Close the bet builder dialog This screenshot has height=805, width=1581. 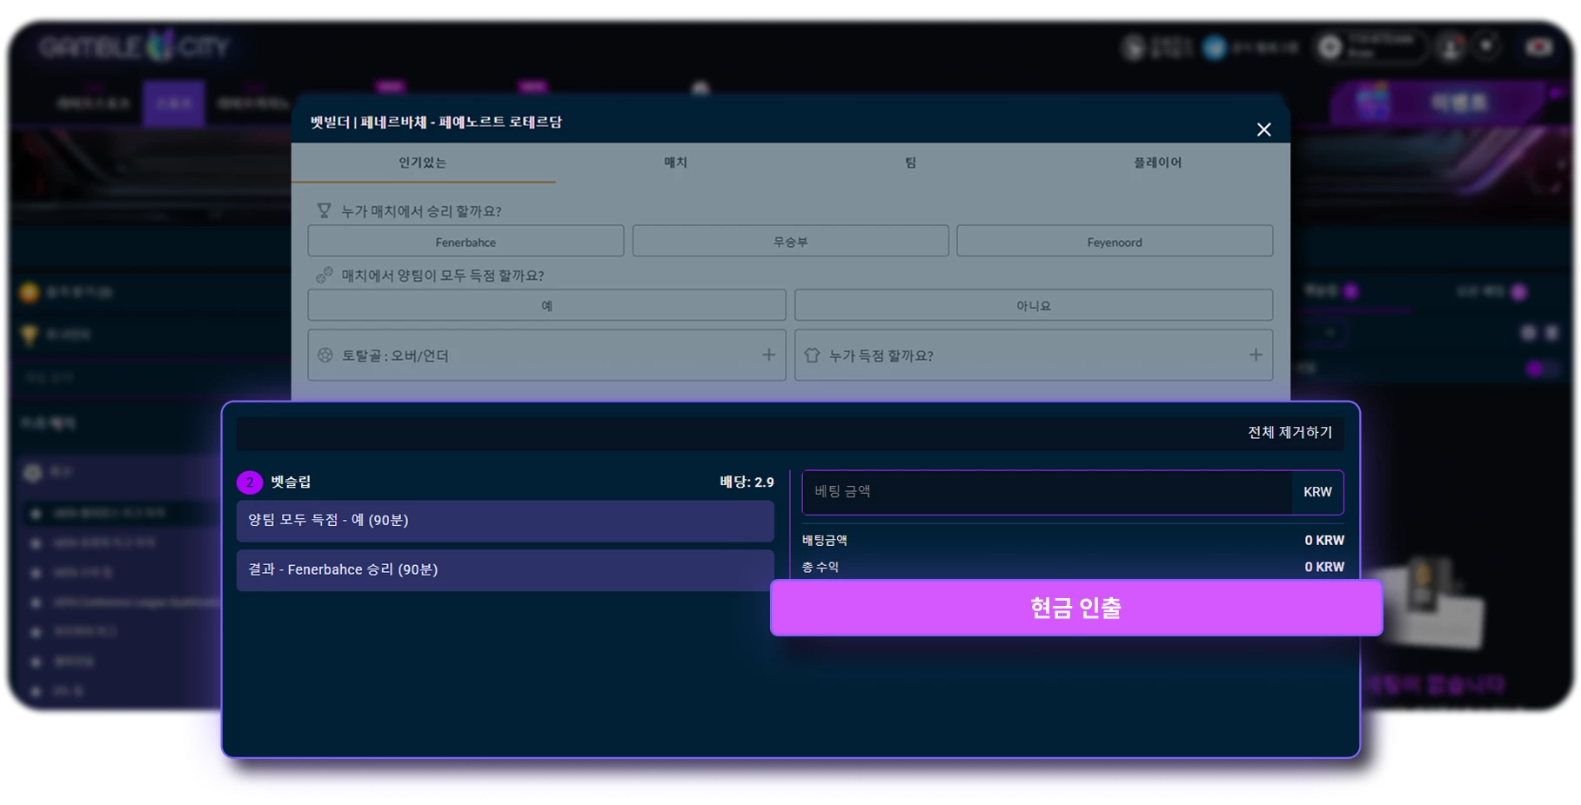pyautogui.click(x=1263, y=130)
